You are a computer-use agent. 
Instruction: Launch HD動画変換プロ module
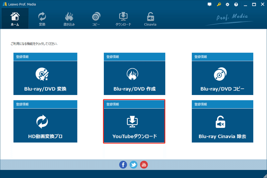(x=45, y=125)
